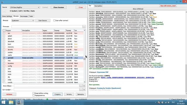Sort by Тип column header
Viewport: 187px width, 105px height.
[x=79, y=30]
